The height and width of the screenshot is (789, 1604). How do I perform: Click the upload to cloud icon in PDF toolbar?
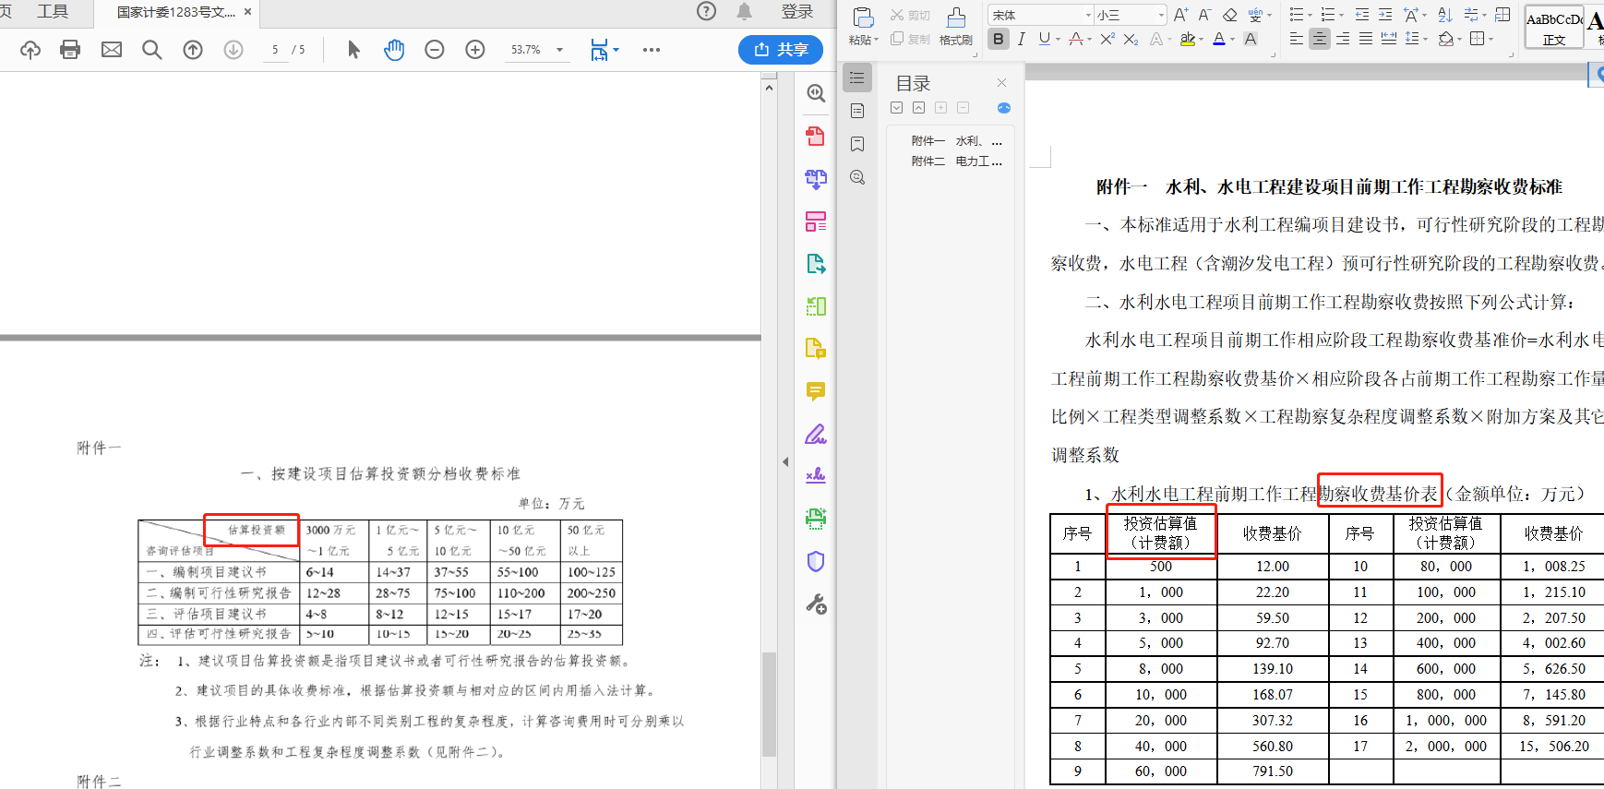coord(30,50)
